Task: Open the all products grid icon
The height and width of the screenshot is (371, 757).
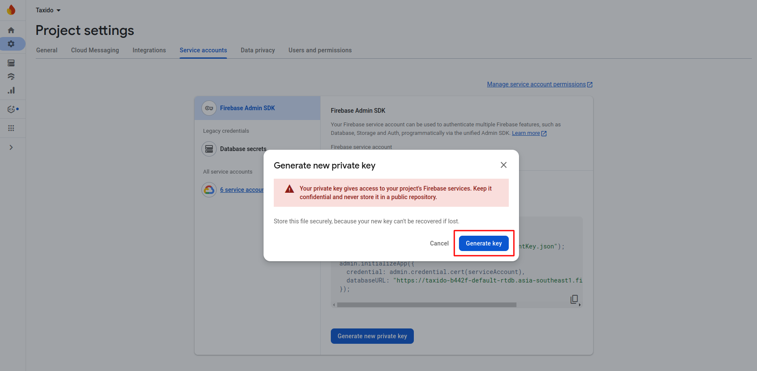Action: tap(11, 128)
